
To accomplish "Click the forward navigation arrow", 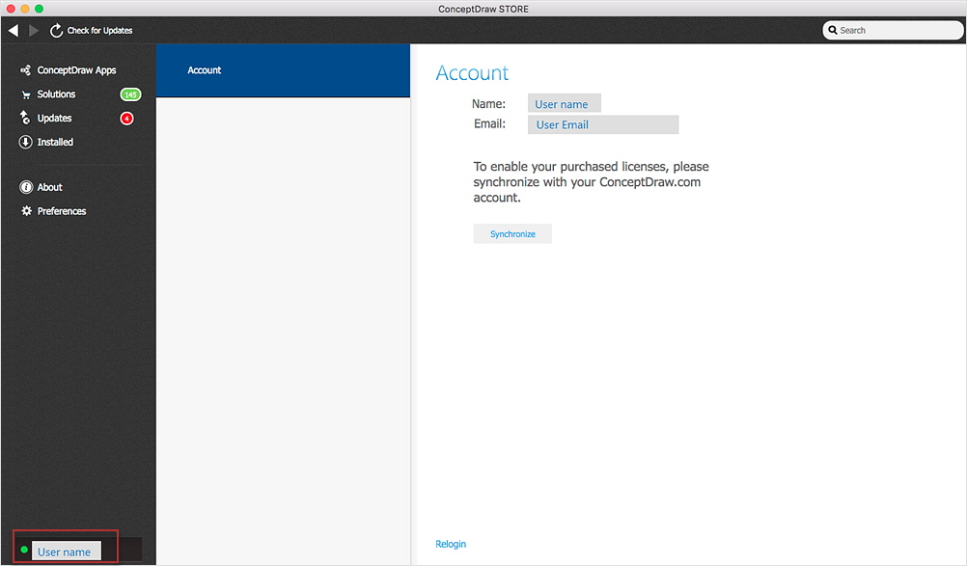I will pos(34,30).
